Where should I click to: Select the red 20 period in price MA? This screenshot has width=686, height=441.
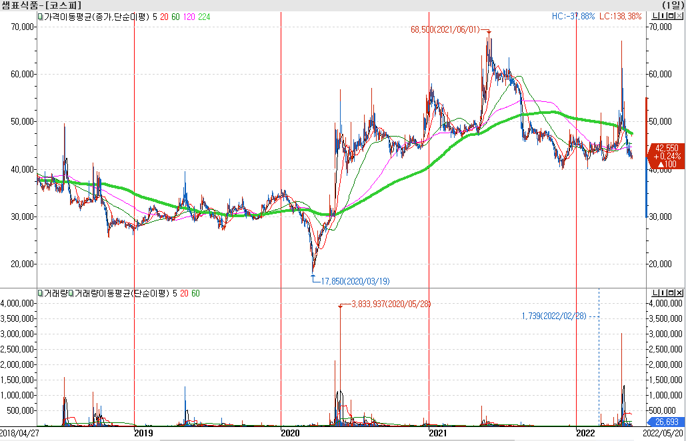tap(164, 17)
